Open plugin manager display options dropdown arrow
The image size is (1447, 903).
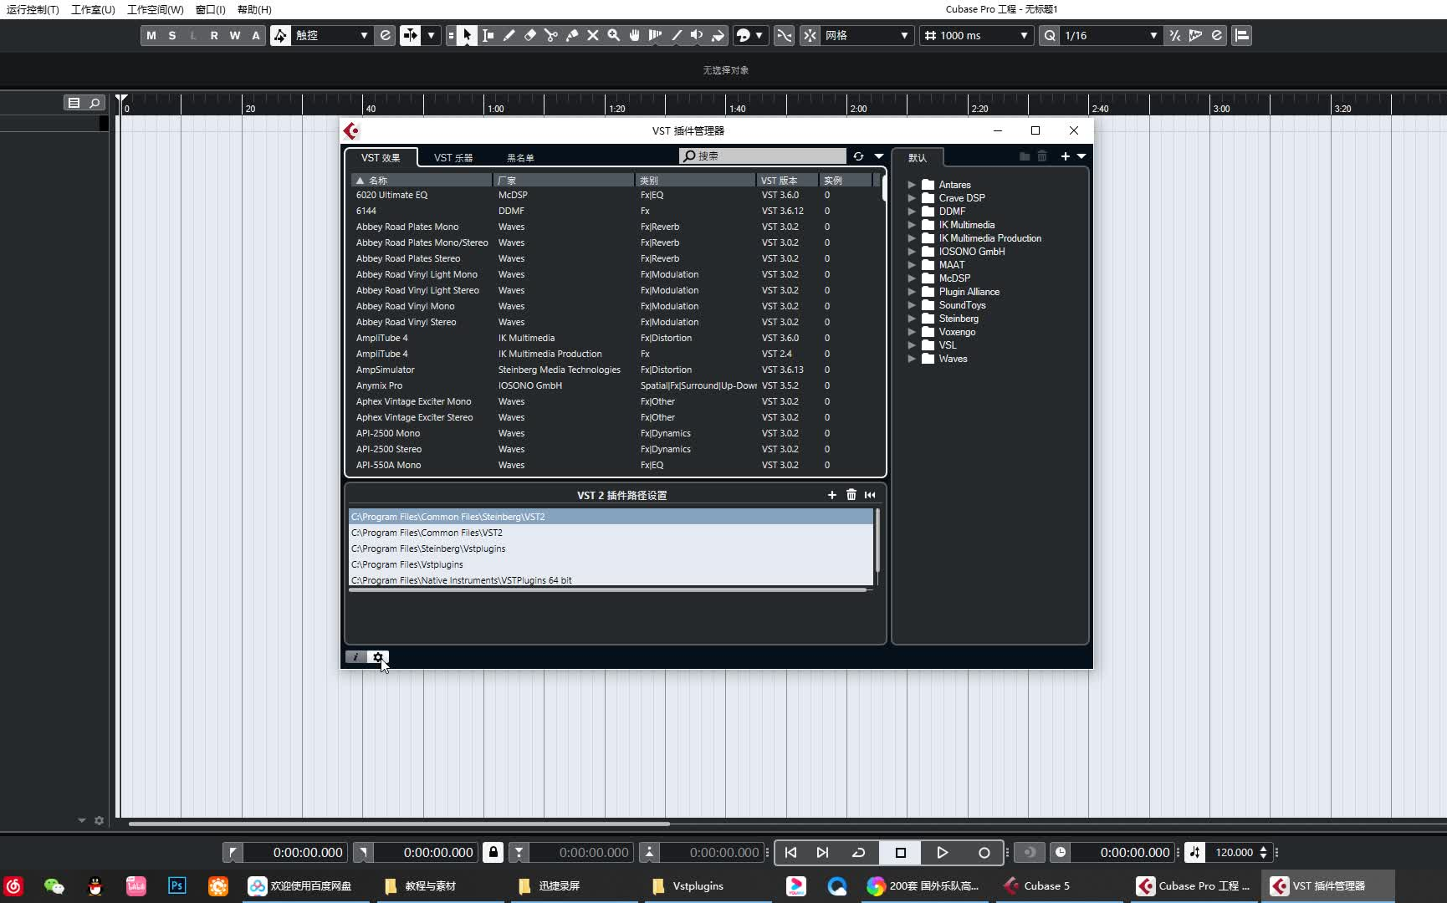(879, 156)
